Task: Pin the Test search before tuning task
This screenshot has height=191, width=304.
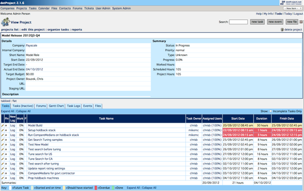Action: point(6,149)
